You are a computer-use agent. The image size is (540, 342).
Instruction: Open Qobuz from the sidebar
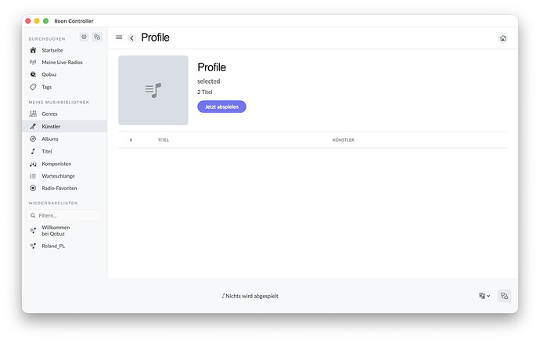49,74
